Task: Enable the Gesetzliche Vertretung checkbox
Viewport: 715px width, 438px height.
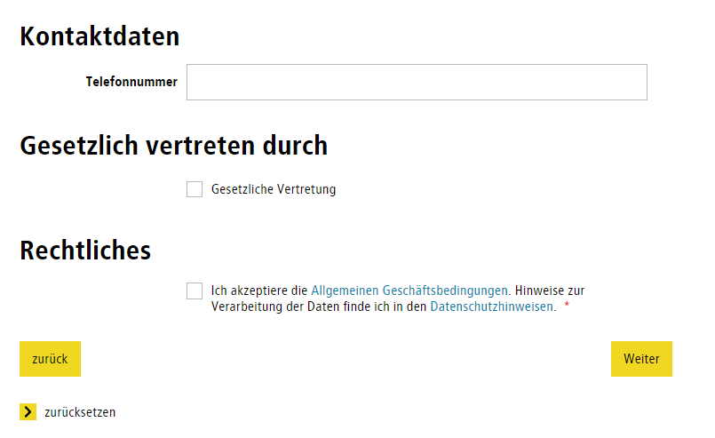Action: coord(195,189)
